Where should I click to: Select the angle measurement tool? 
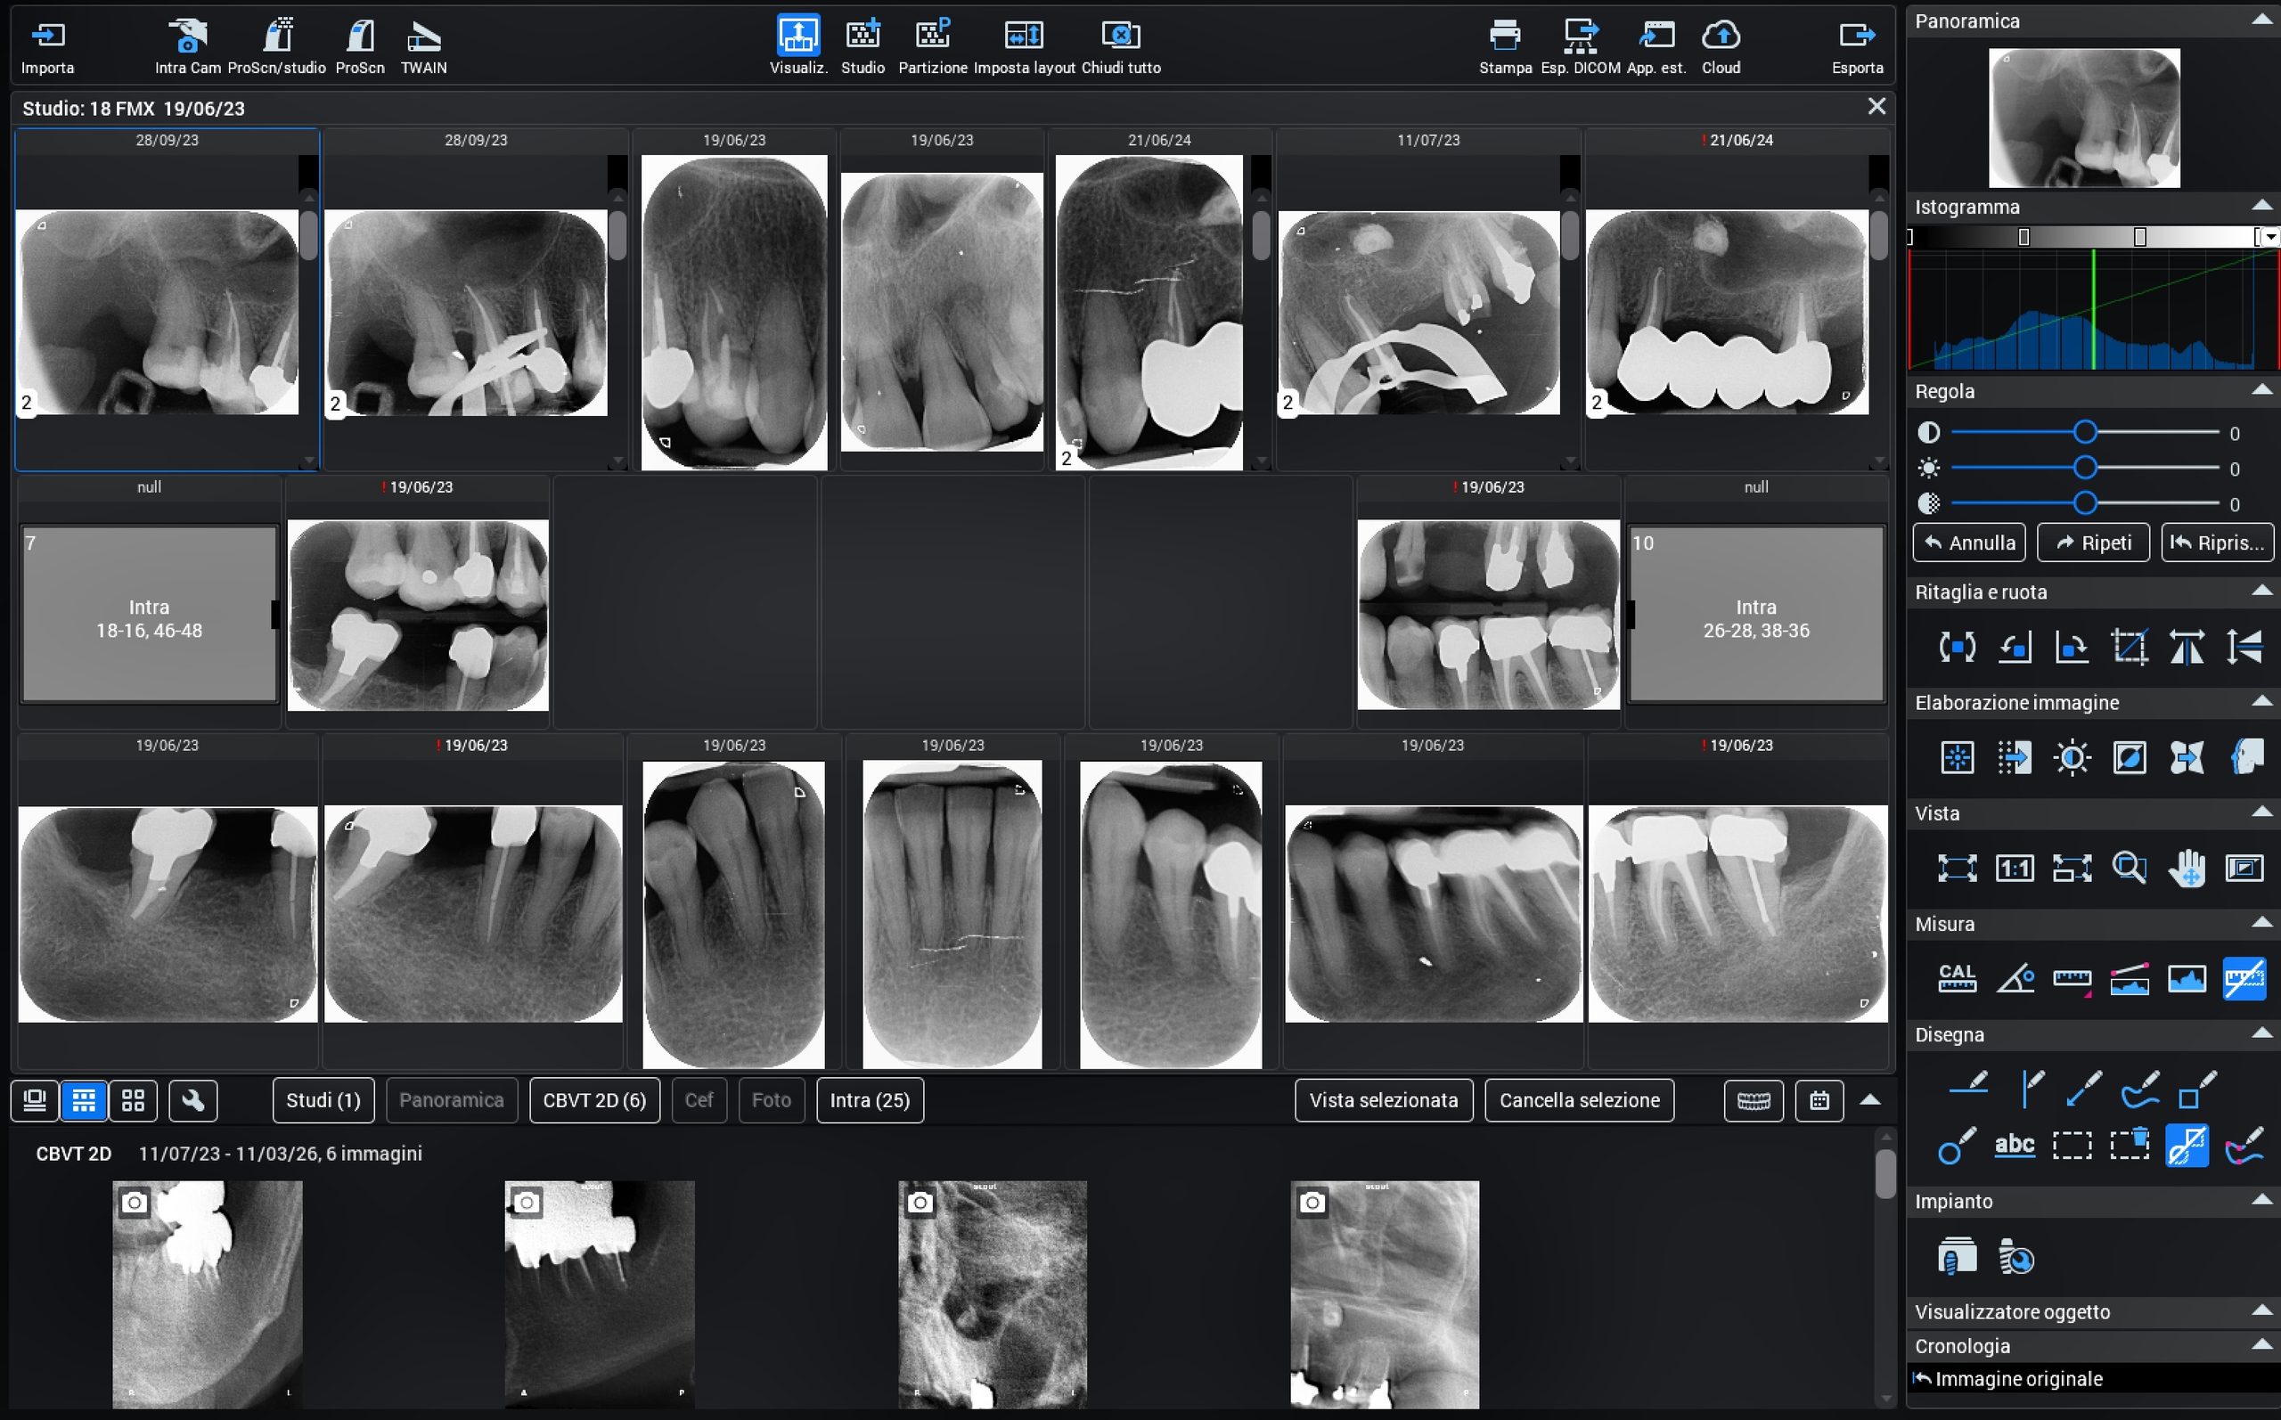click(x=2015, y=979)
